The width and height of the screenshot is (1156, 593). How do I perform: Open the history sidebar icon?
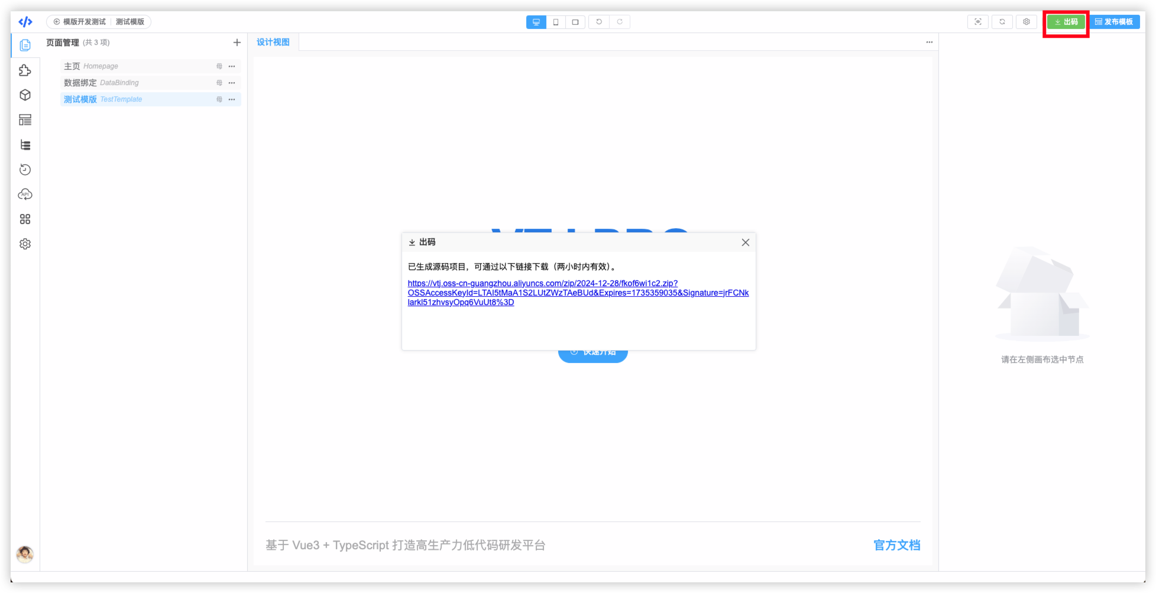tap(25, 170)
